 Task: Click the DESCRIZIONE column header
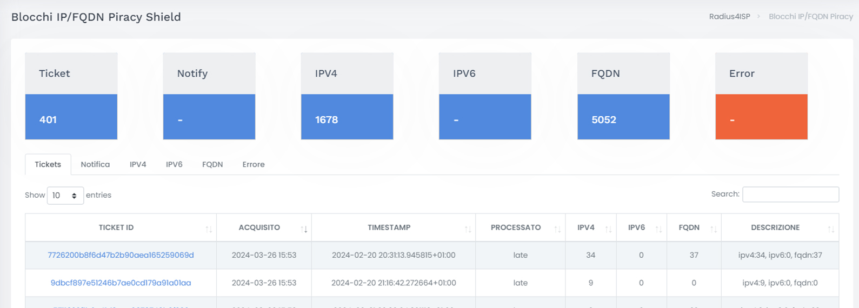780,227
